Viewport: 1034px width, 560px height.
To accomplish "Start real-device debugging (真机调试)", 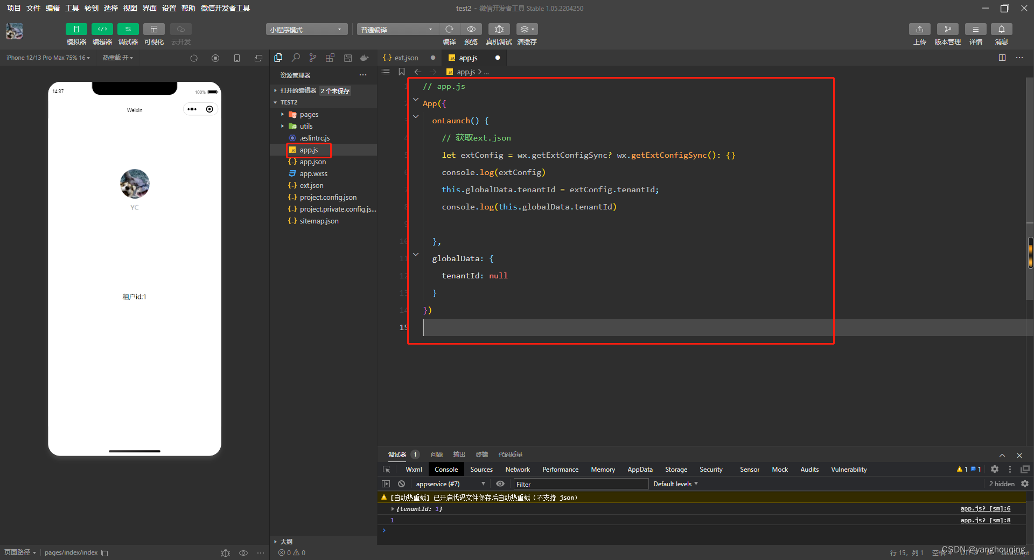I will coord(499,29).
